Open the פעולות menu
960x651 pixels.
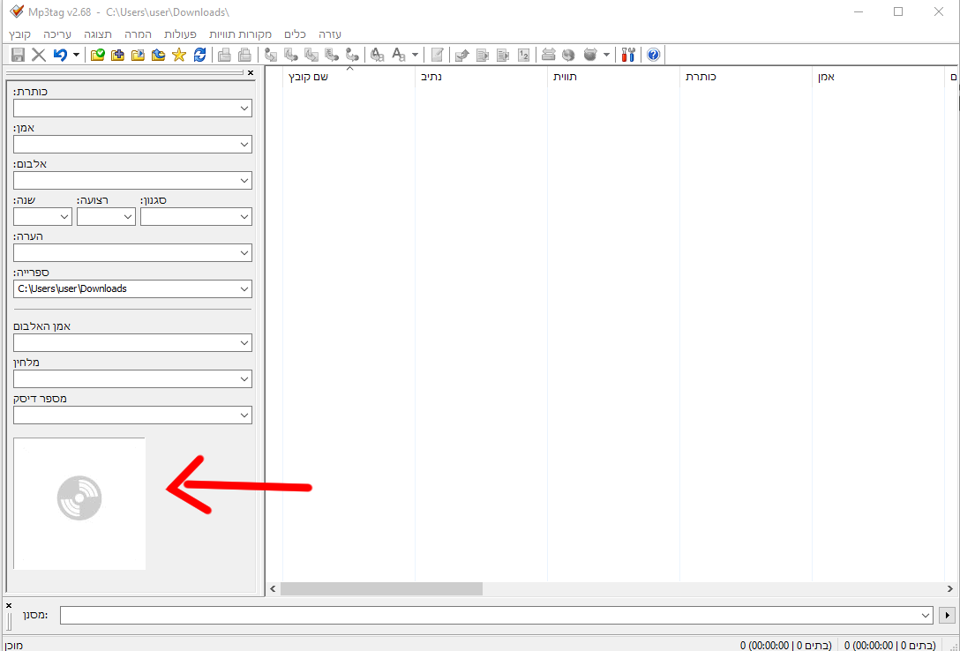pyautogui.click(x=181, y=34)
